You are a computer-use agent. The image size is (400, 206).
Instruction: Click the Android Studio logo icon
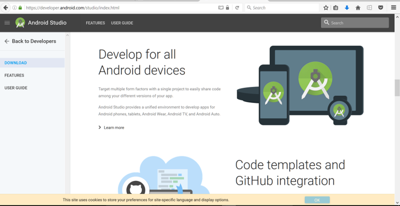pyautogui.click(x=20, y=23)
